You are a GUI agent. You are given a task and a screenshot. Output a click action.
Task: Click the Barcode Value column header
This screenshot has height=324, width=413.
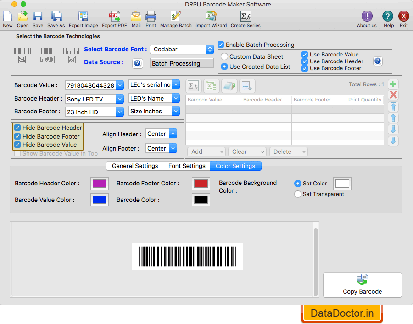point(213,100)
